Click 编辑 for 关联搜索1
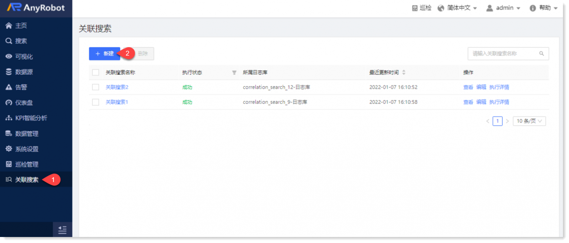569x243 pixels. pos(481,102)
